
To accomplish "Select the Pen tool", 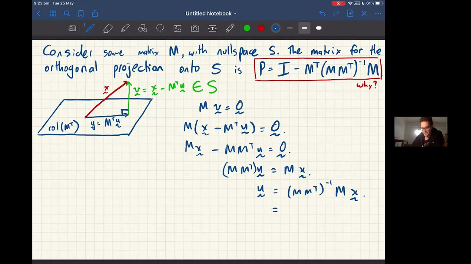I will click(89, 28).
